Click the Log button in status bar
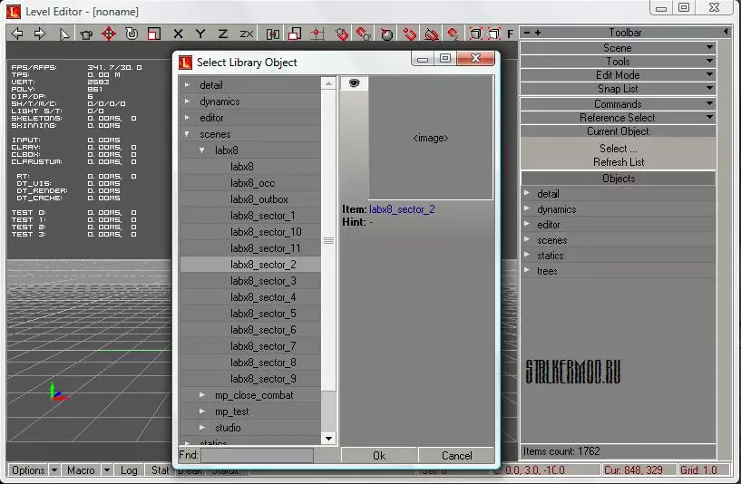The width and height of the screenshot is (741, 484). (x=129, y=470)
